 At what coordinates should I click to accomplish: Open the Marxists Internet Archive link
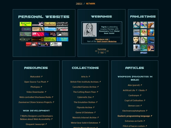pyautogui.click(x=85, y=118)
